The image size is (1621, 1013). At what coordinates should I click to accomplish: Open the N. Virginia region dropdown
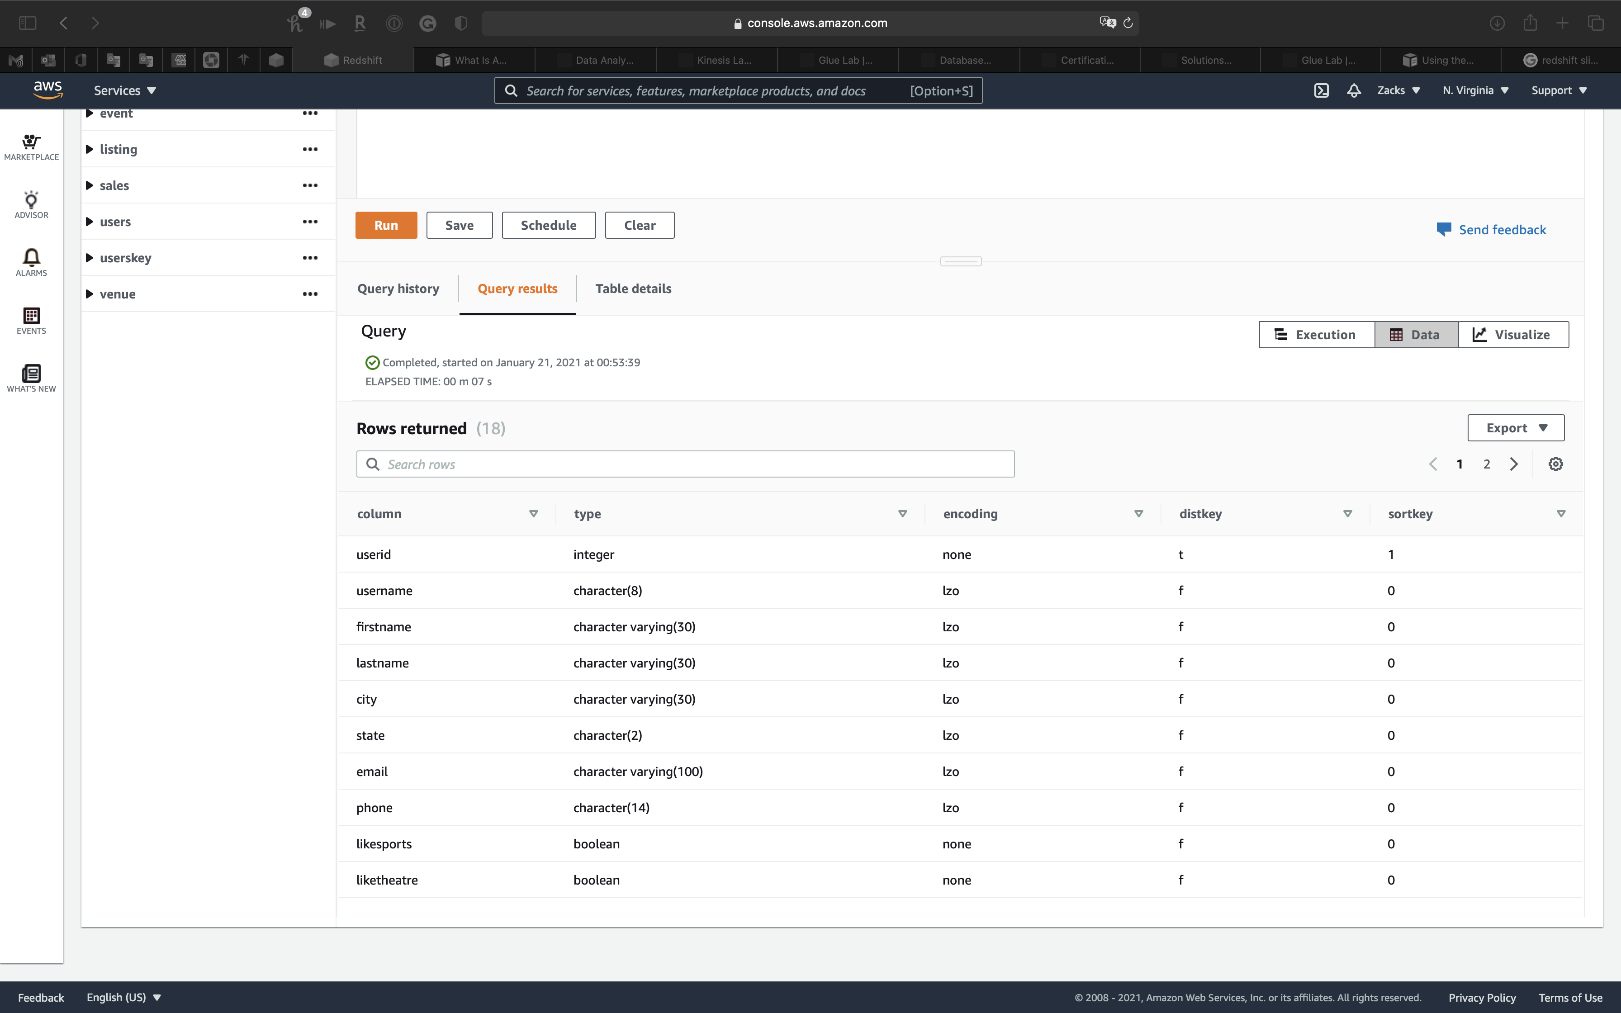click(x=1475, y=90)
